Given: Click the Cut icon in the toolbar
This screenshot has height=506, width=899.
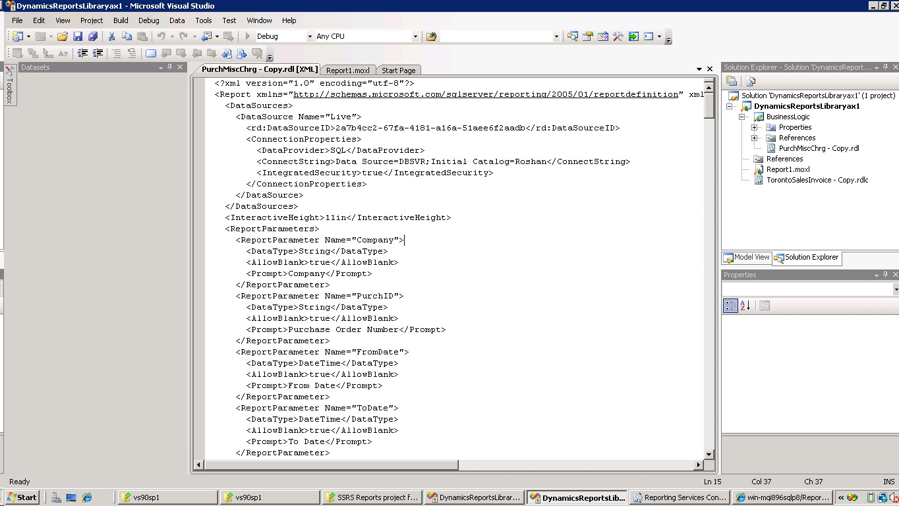Looking at the screenshot, I should click(x=111, y=37).
